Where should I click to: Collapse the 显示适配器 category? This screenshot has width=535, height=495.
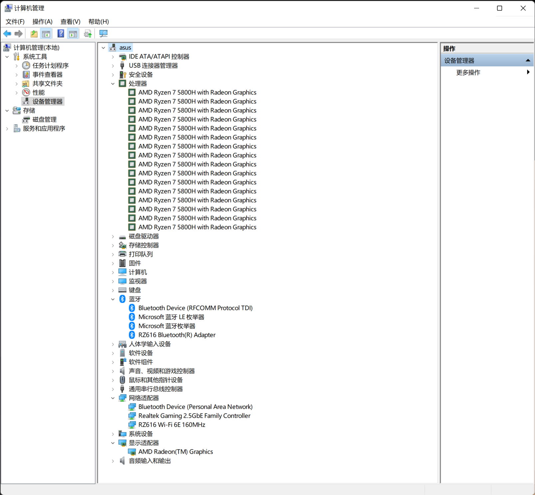pos(113,443)
